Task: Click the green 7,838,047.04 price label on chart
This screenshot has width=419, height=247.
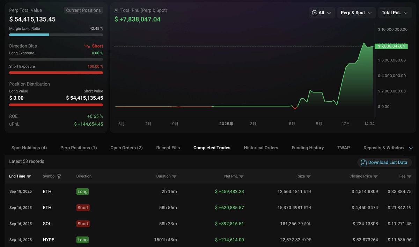Action: [391, 46]
